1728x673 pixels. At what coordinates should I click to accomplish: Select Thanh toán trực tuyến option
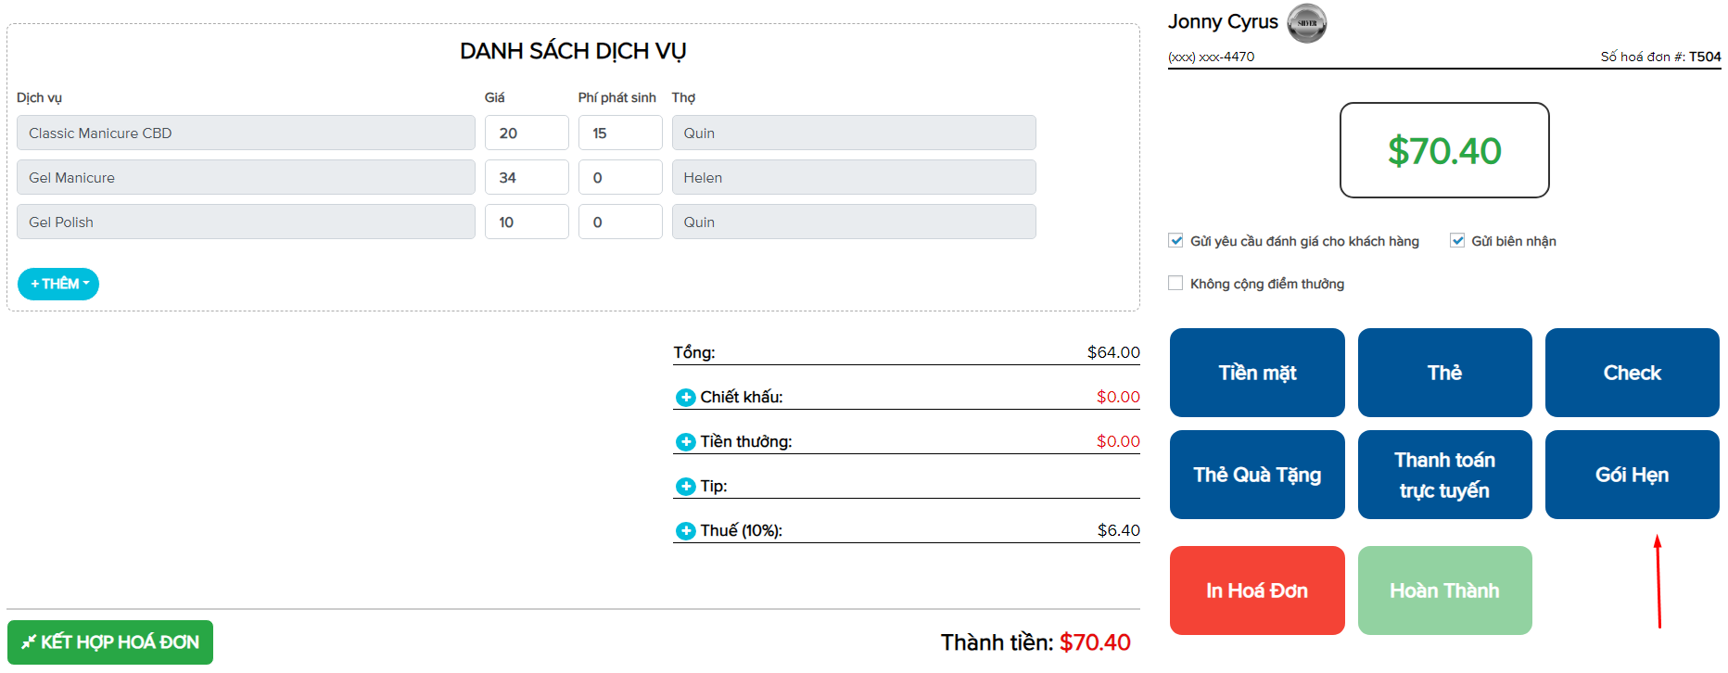(1443, 475)
